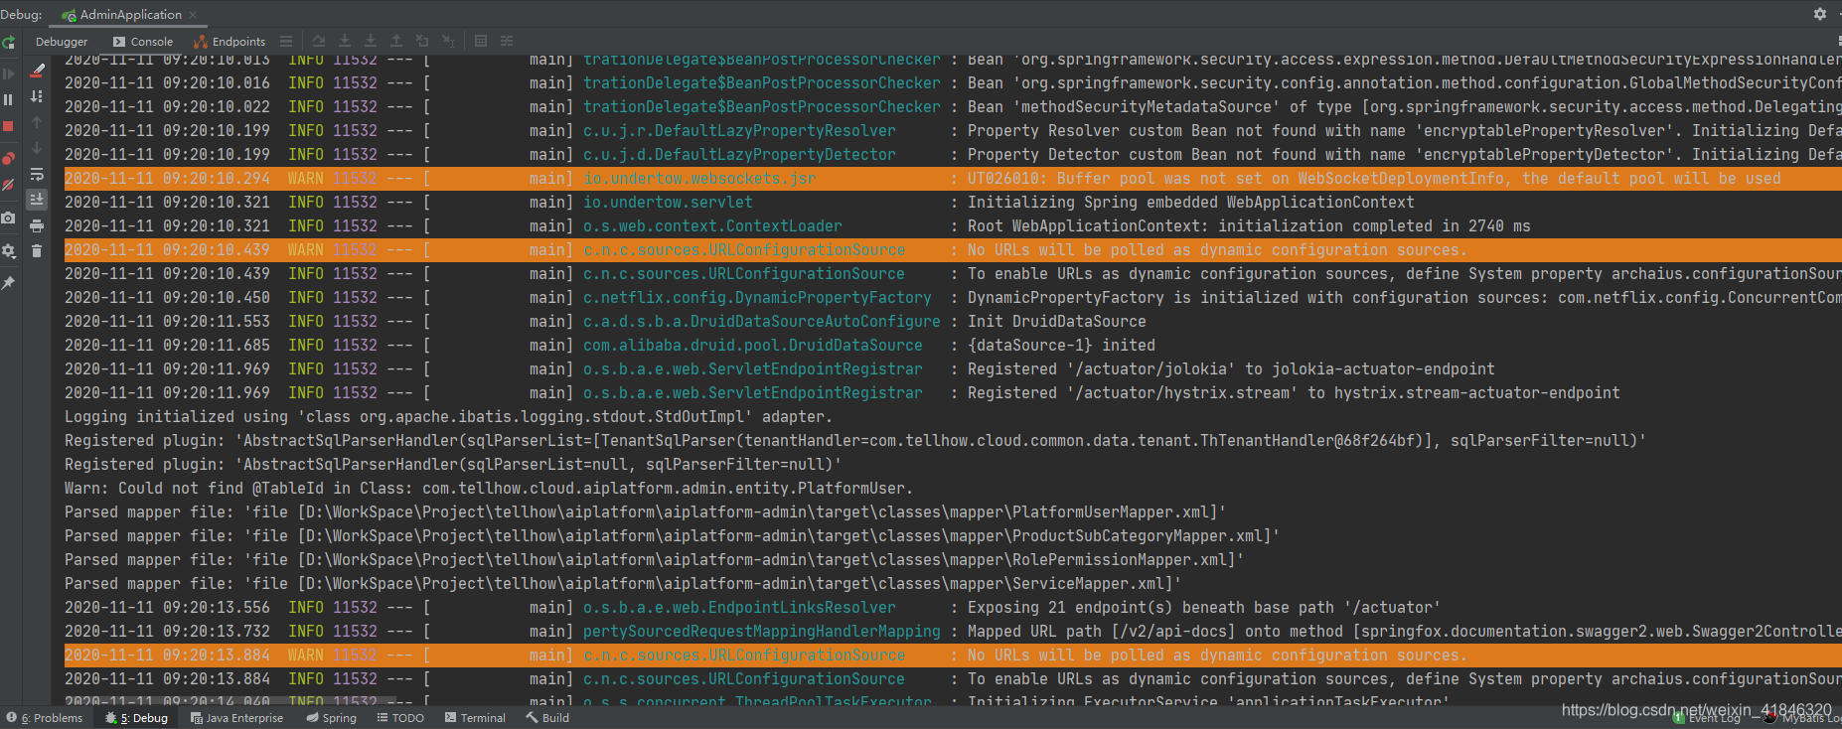The image size is (1842, 729).
Task: Toggle scroll to end of console
Action: tap(37, 200)
